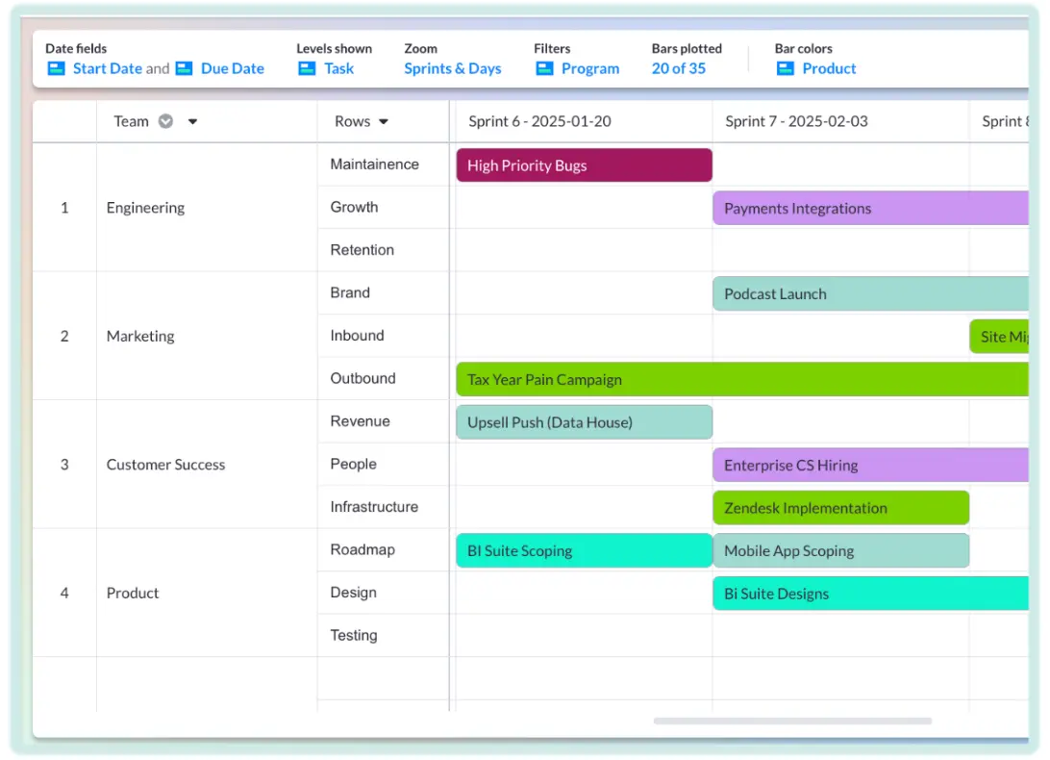
Task: Click row number 2 for Marketing
Action: click(x=64, y=337)
